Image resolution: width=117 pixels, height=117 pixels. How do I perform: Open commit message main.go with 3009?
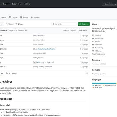tap(40, 53)
